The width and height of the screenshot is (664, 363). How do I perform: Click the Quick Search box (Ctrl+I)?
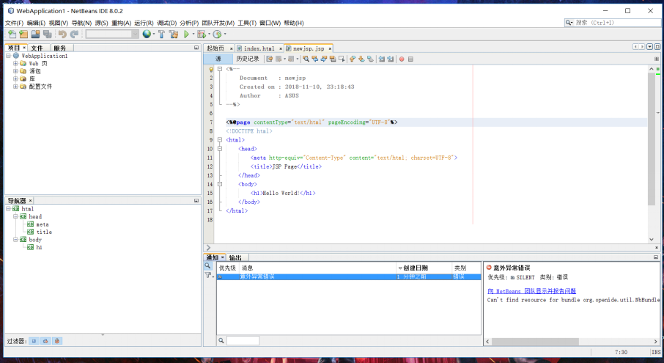(613, 23)
